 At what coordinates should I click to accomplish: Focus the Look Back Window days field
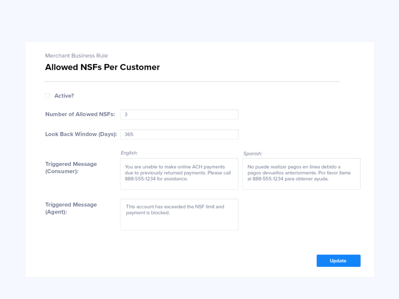pyautogui.click(x=179, y=134)
